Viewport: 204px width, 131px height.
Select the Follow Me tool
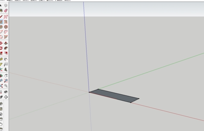click(x=6, y=48)
